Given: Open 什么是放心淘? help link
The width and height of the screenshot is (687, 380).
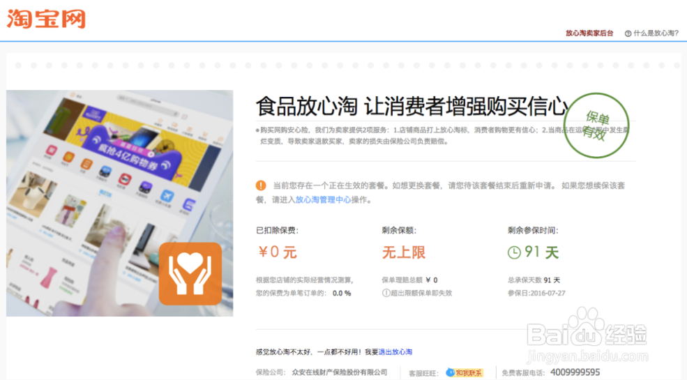Looking at the screenshot, I should click(x=656, y=33).
